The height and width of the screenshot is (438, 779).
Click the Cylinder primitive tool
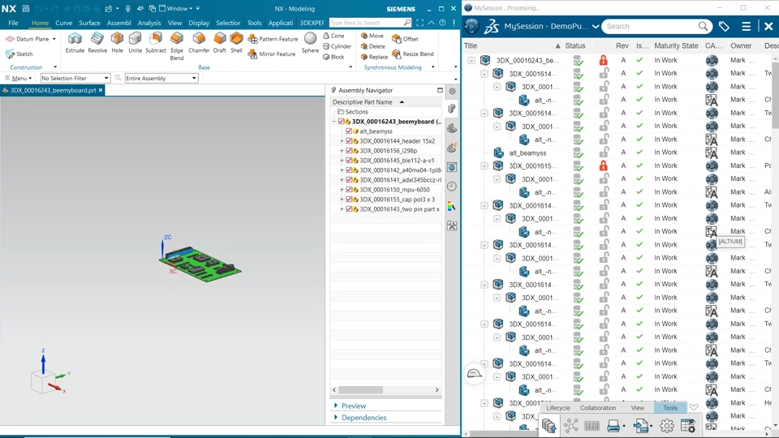[x=337, y=46]
